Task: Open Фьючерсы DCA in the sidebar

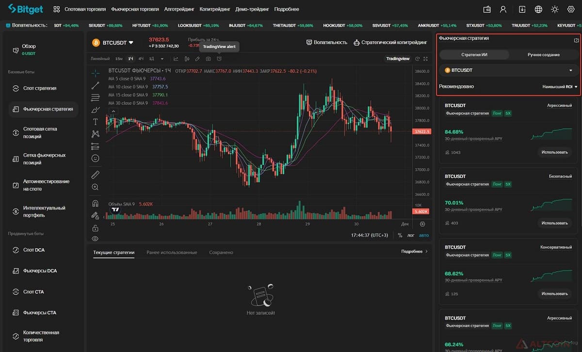Action: (43, 271)
